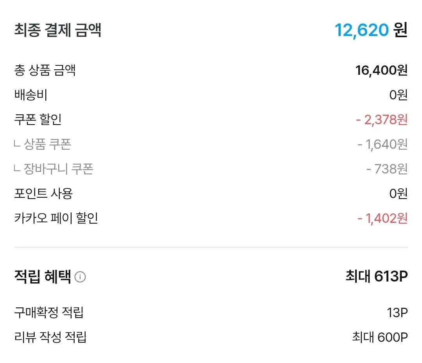Click the 최대 613P reward total
The image size is (422, 363).
[x=377, y=276]
